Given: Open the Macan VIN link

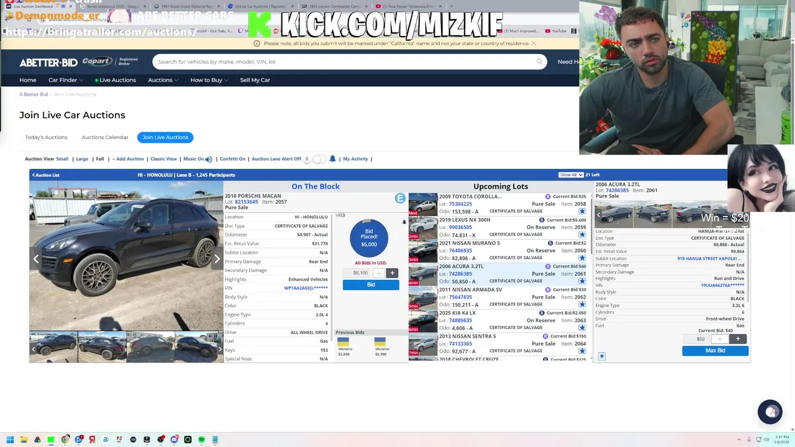Looking at the screenshot, I should point(306,288).
